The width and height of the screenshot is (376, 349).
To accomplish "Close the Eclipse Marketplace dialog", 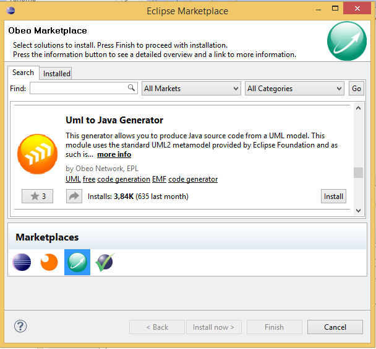I will [x=357, y=9].
